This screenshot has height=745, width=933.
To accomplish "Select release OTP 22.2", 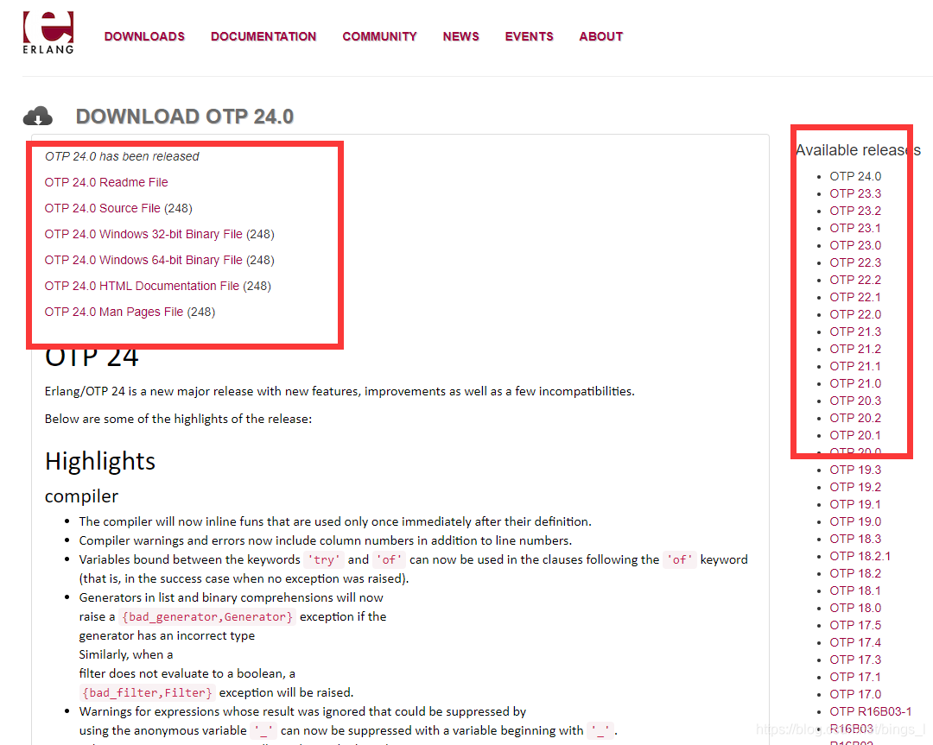I will tap(855, 280).
